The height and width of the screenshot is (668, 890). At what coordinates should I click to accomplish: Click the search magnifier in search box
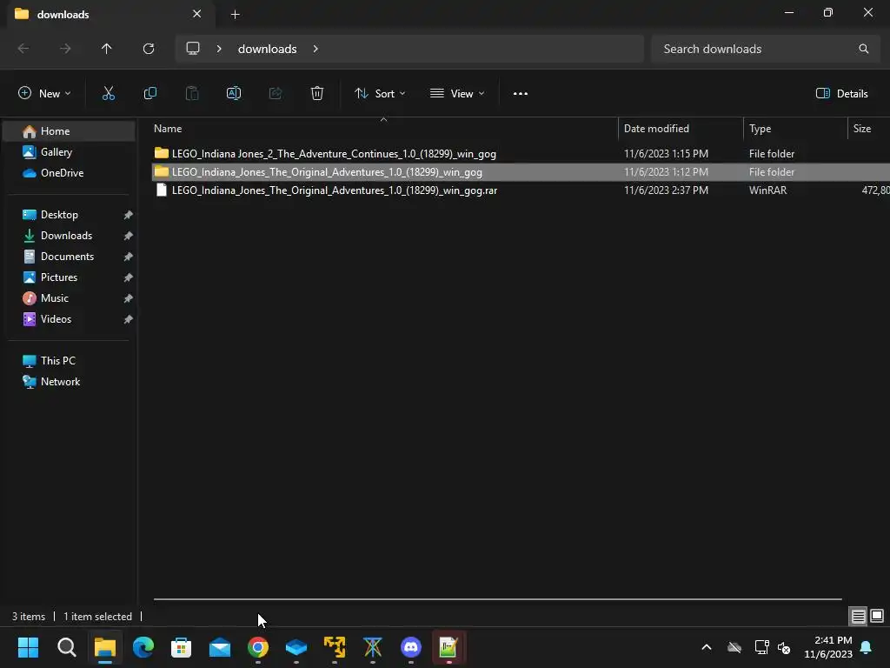coord(863,49)
